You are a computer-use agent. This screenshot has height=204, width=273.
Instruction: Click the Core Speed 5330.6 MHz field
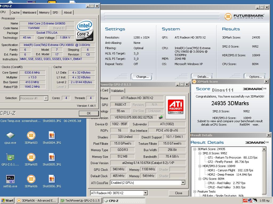pos(32,73)
